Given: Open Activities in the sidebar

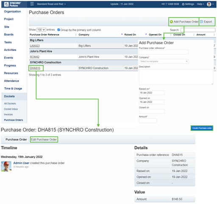Looking at the screenshot, I should [x=10, y=50].
